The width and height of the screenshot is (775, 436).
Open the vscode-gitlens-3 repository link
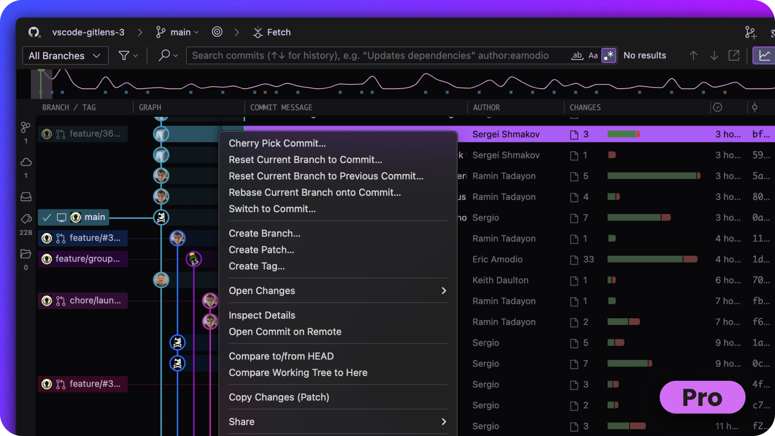[88, 32]
